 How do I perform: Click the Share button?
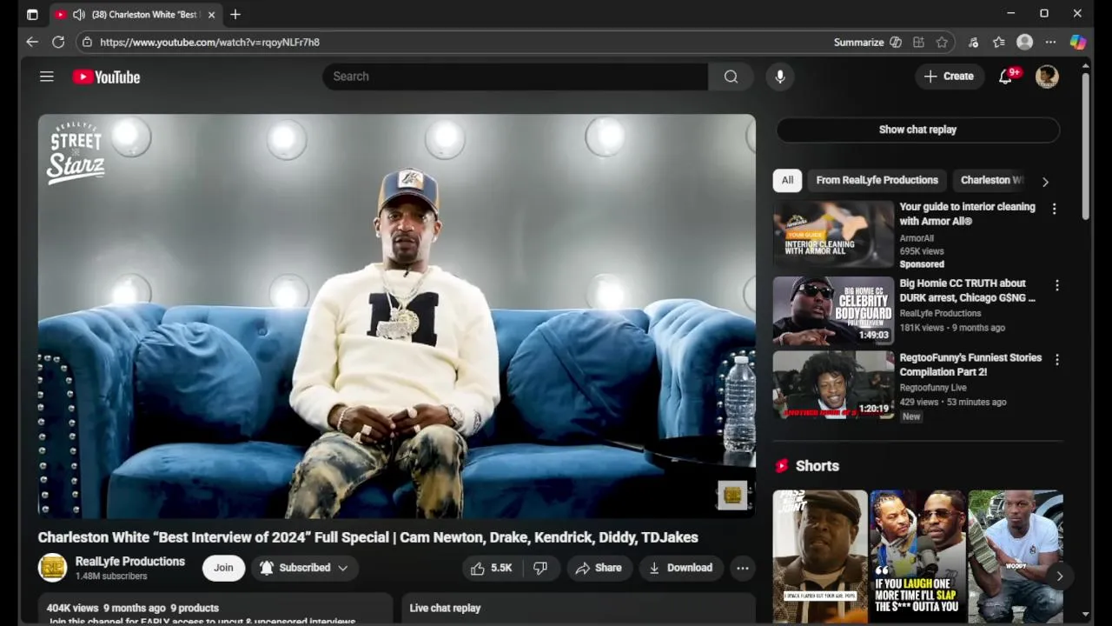tap(599, 568)
